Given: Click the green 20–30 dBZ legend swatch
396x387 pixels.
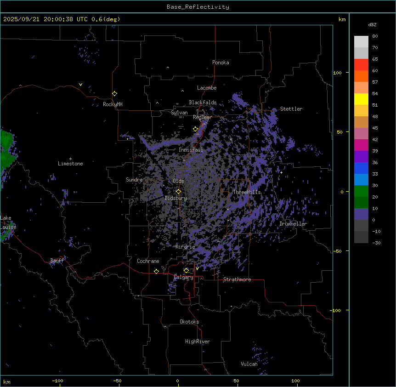Looking at the screenshot, I should tap(361, 191).
